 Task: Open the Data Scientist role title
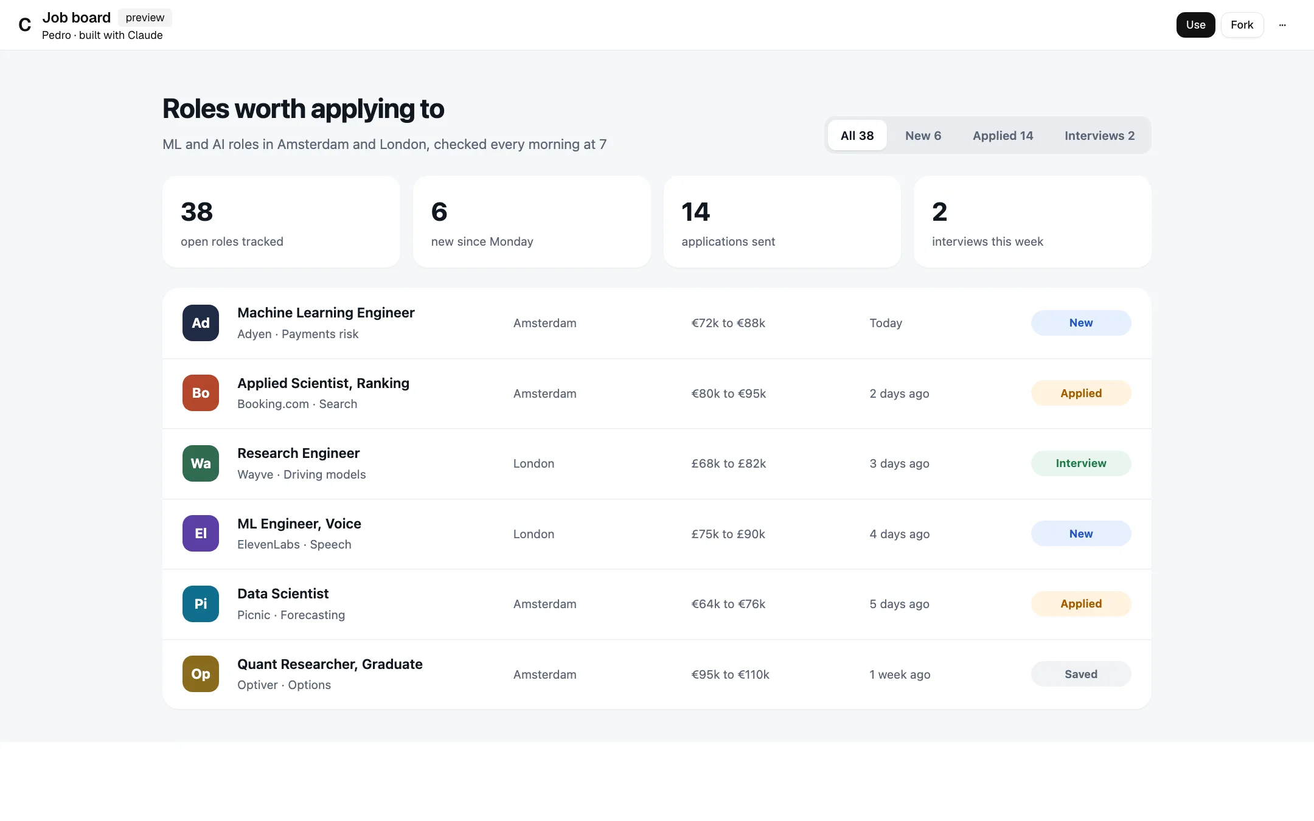click(283, 594)
